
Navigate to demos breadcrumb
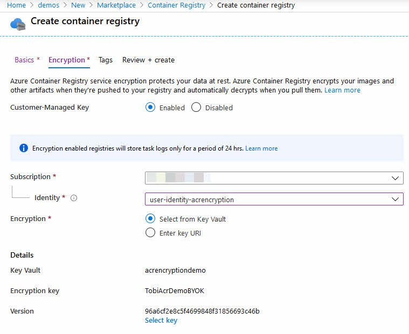click(48, 5)
